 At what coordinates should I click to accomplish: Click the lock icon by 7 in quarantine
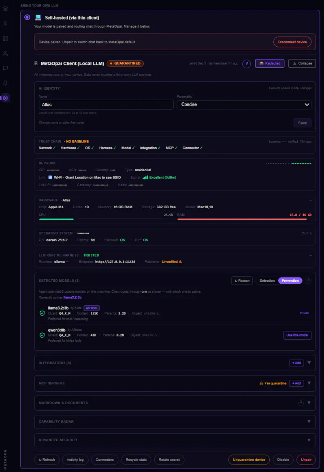tap(261, 384)
